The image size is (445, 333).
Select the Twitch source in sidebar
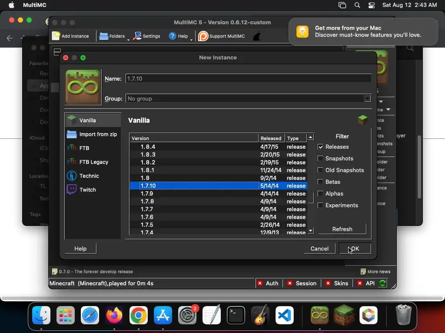point(93,190)
